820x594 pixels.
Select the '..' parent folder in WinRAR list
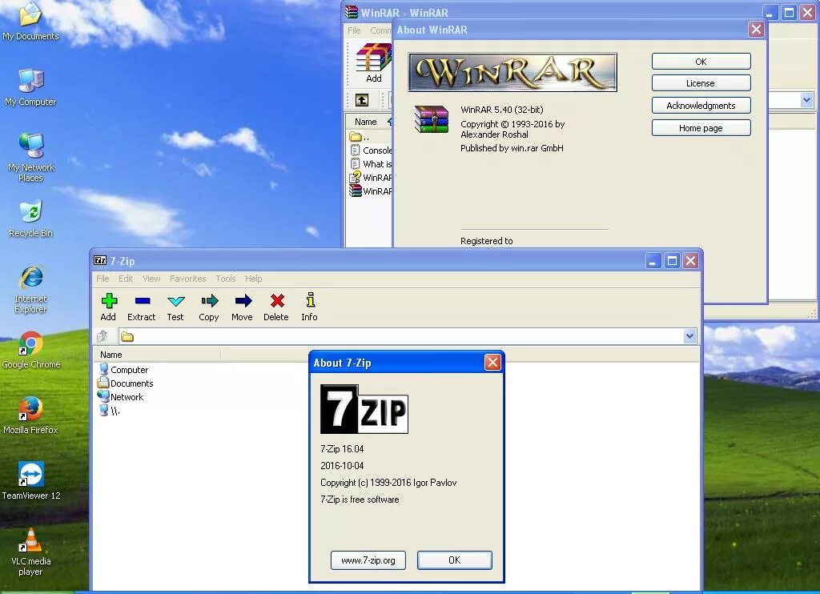coord(360,137)
